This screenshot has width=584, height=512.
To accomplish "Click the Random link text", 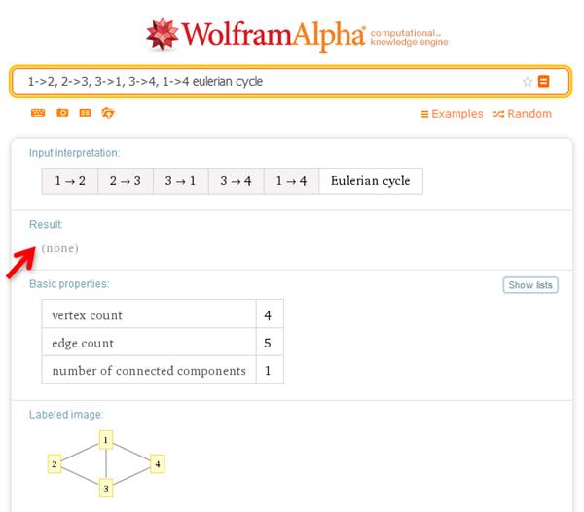I will point(529,114).
